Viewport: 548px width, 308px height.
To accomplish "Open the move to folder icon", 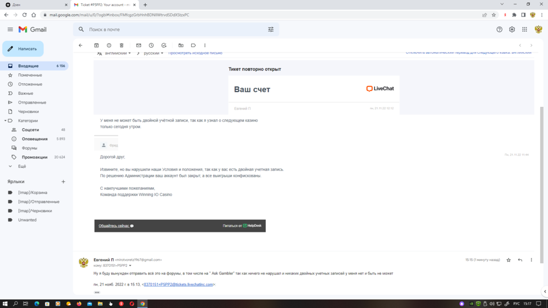I will [x=181, y=45].
